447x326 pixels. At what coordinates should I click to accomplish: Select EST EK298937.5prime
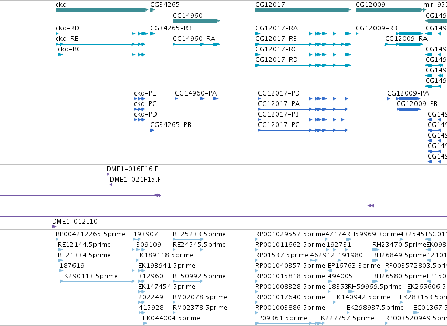348,313
